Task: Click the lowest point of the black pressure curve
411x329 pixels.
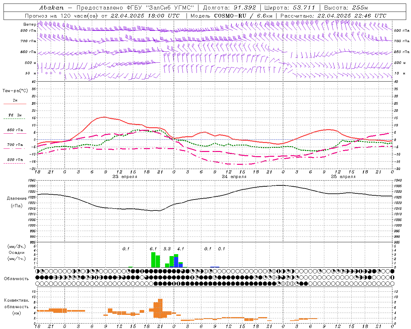Action: coord(159,211)
